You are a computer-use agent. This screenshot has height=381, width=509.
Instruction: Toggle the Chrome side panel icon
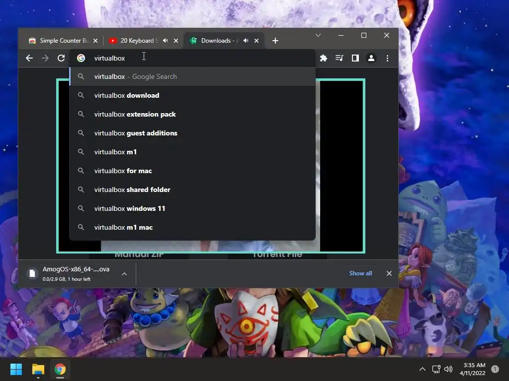click(355, 59)
